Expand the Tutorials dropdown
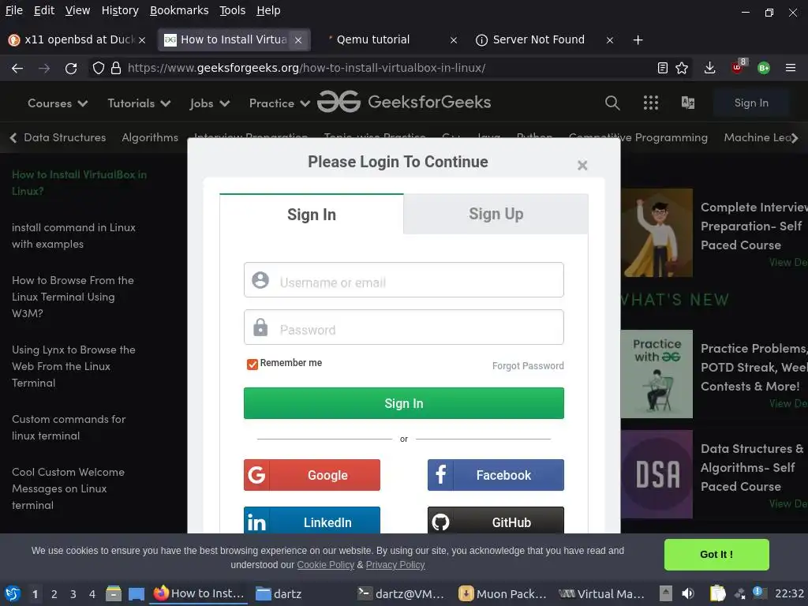Image resolution: width=808 pixels, height=606 pixels. click(139, 103)
